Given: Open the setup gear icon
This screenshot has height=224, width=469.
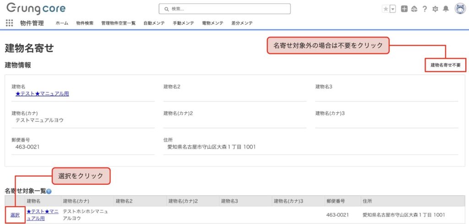Looking at the screenshot, I should (435, 9).
